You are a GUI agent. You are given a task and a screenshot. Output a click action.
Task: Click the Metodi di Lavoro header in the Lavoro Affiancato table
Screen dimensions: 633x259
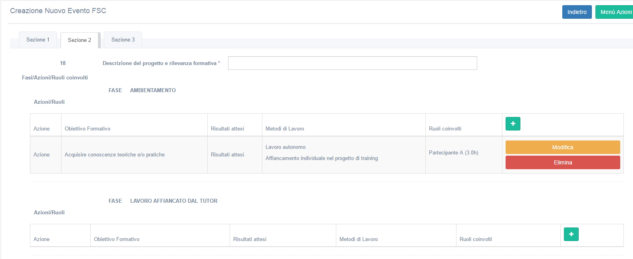tap(358, 239)
